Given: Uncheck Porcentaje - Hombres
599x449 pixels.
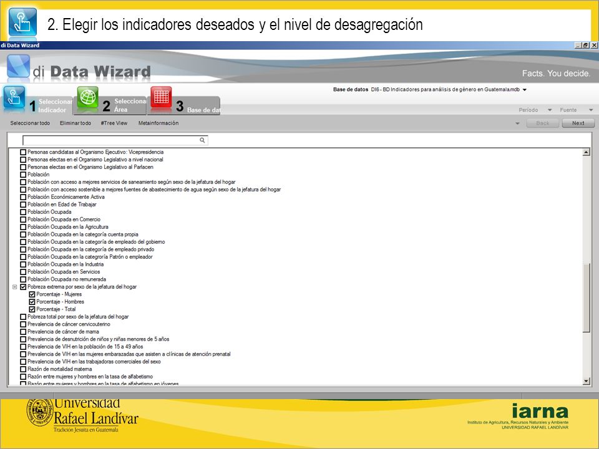Looking at the screenshot, I should pyautogui.click(x=32, y=302).
